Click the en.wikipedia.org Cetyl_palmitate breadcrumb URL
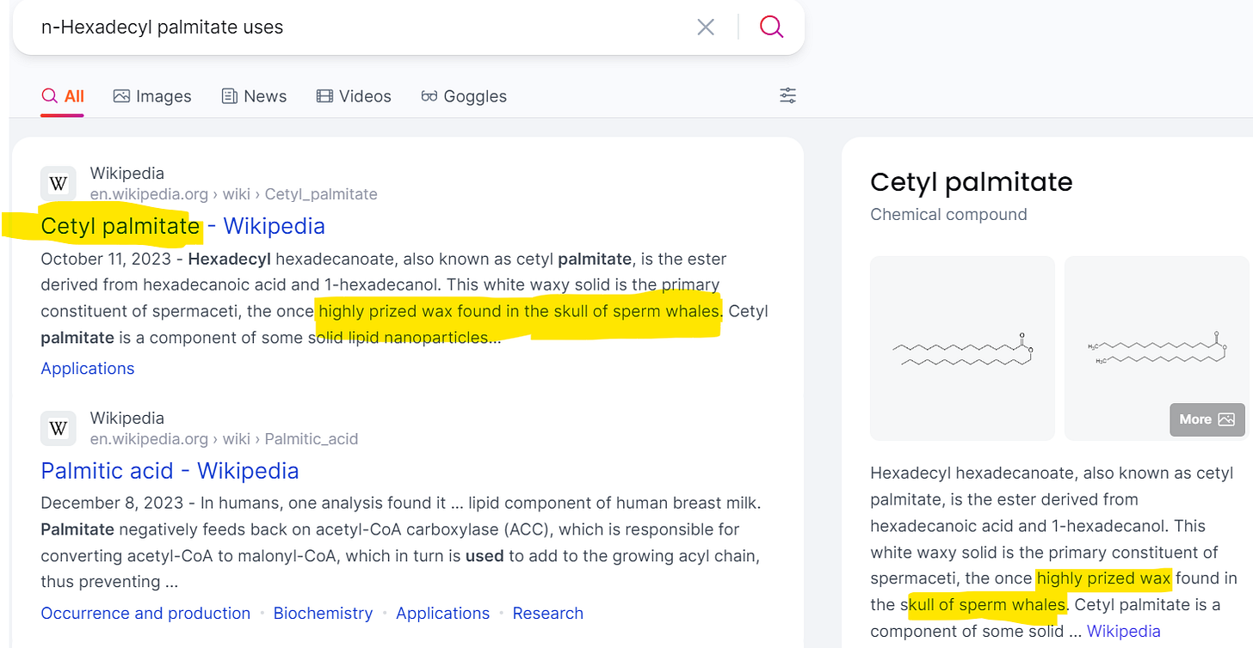The image size is (1253, 648). tap(234, 194)
